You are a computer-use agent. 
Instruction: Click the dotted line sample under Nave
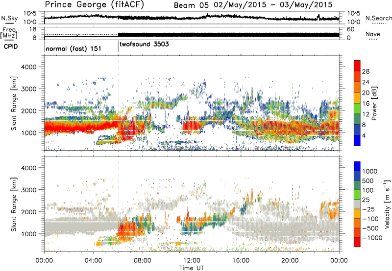373,39
